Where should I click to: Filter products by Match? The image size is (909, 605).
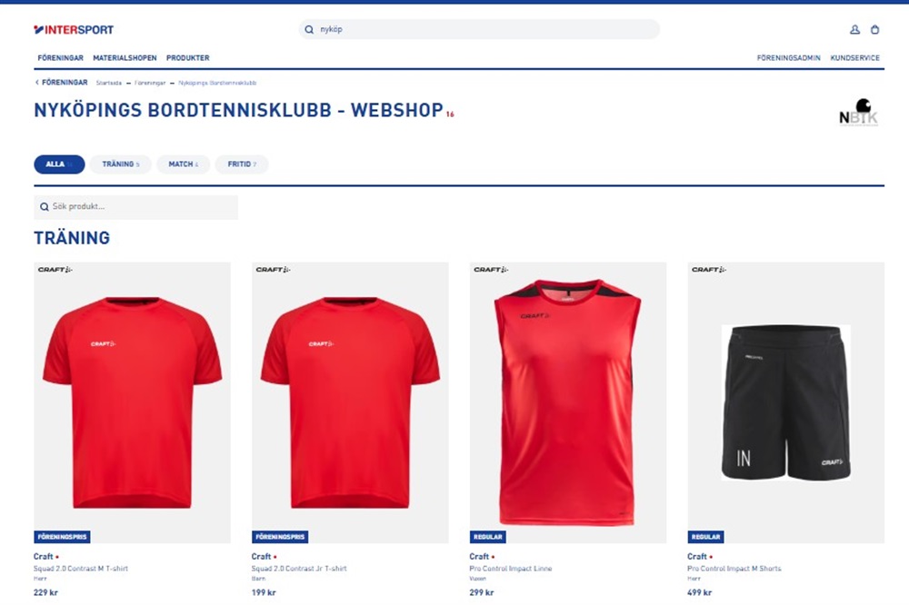point(184,164)
